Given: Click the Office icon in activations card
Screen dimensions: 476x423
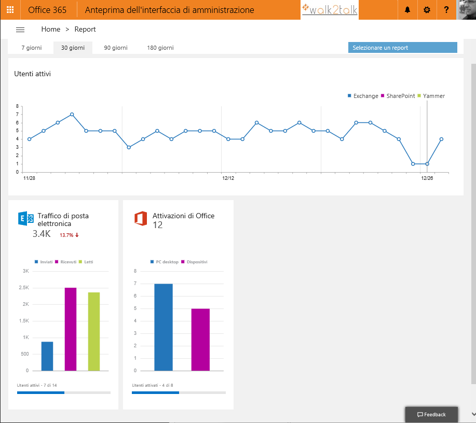Looking at the screenshot, I should pyautogui.click(x=141, y=218).
